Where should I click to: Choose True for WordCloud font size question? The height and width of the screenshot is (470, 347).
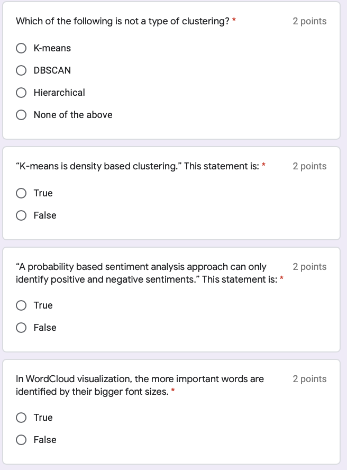pos(21,417)
